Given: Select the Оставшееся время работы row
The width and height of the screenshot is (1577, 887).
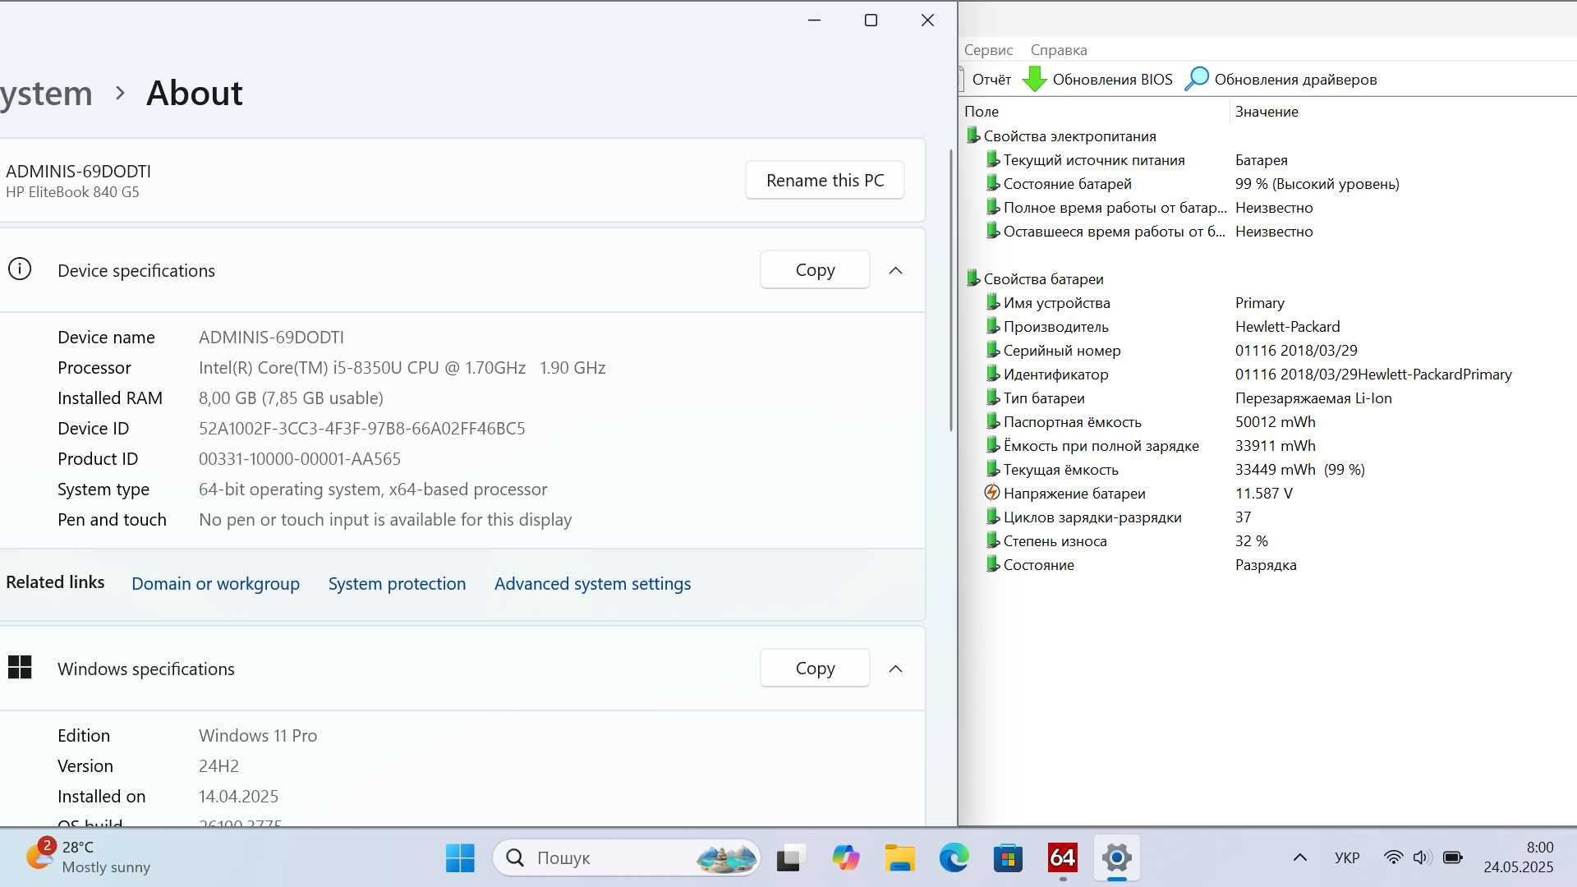Looking at the screenshot, I should [x=1267, y=231].
